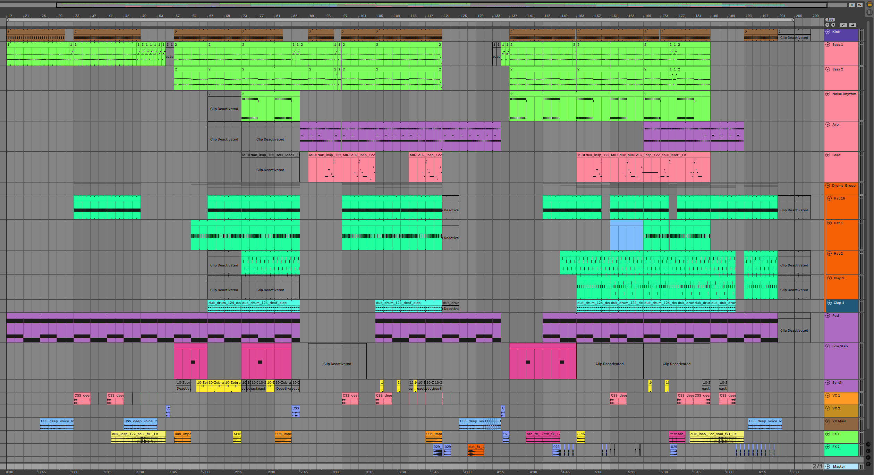This screenshot has width=874, height=475.
Task: Toggle the Lock Envelopes padlock icon
Action: point(853,25)
